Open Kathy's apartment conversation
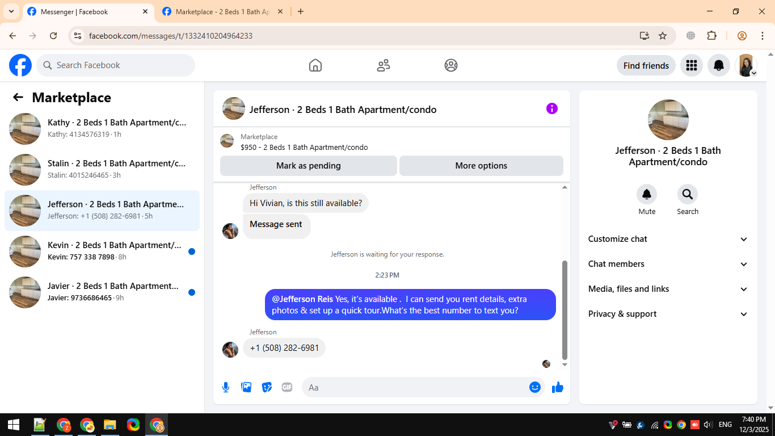 coord(102,129)
